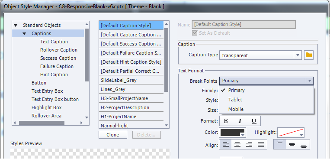This screenshot has height=159, width=330.
Task: Select [Default Partial Correct style entry
Action: coord(131,71)
